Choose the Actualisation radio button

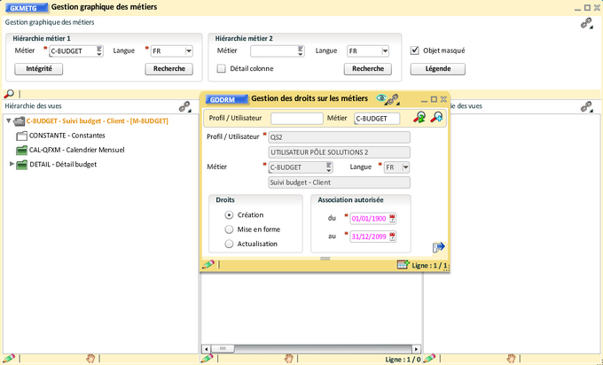pyautogui.click(x=230, y=243)
